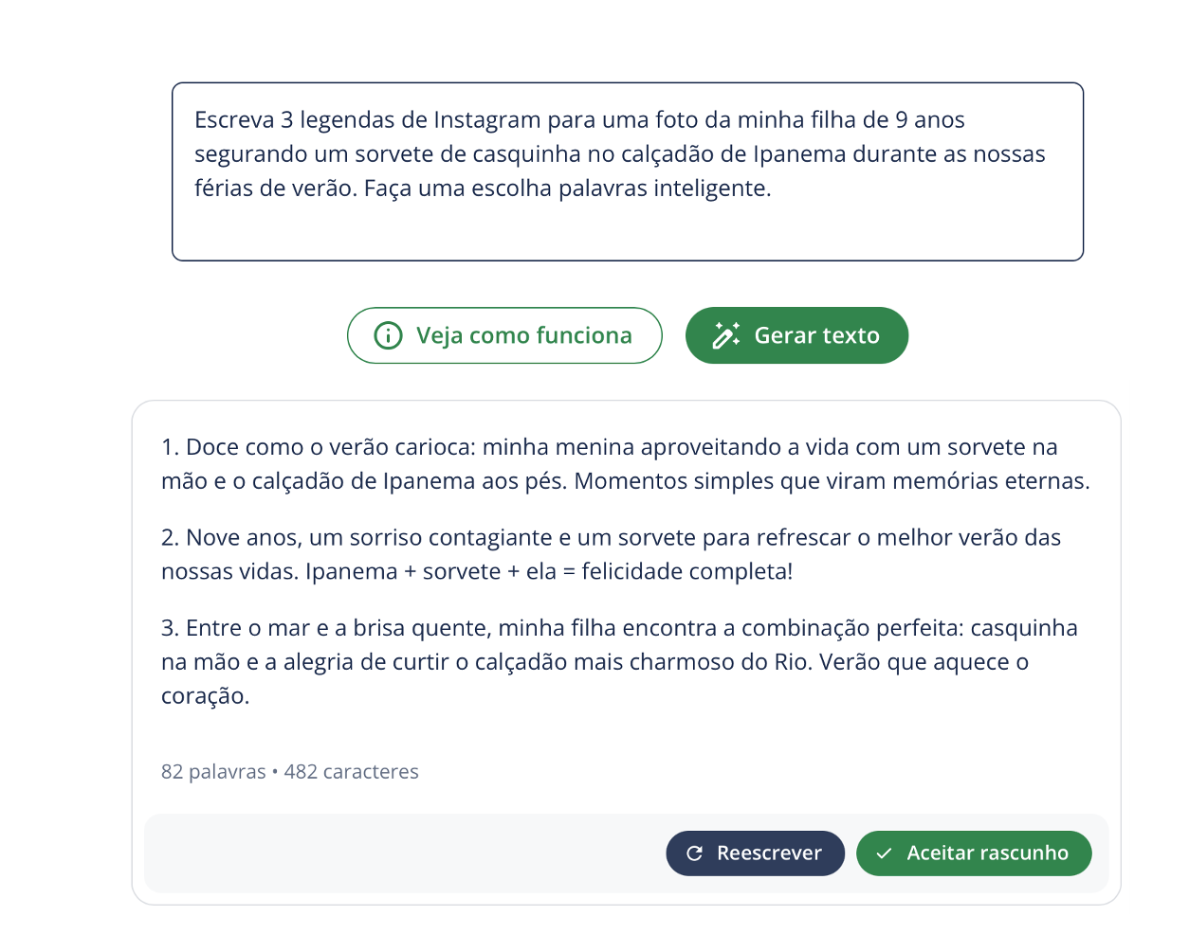The height and width of the screenshot is (934, 1189).
Task: Click the circular arrow icon on Reescrever
Action: pyautogui.click(x=694, y=853)
